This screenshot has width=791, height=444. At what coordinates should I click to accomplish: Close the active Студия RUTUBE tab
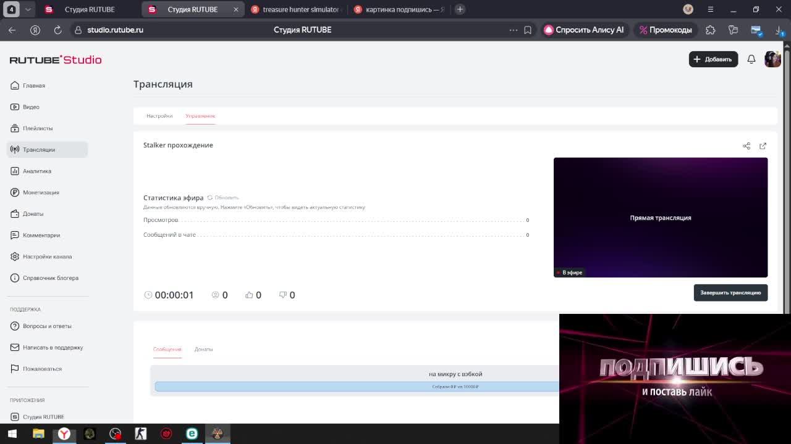[235, 9]
